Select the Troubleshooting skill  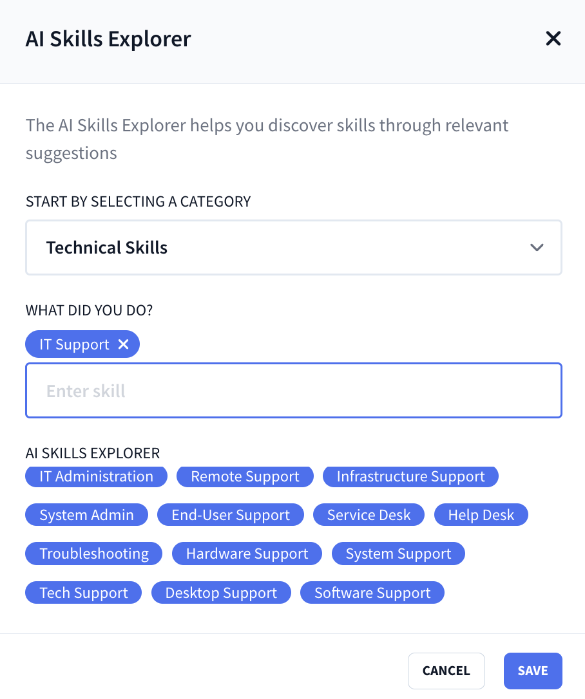pos(93,554)
